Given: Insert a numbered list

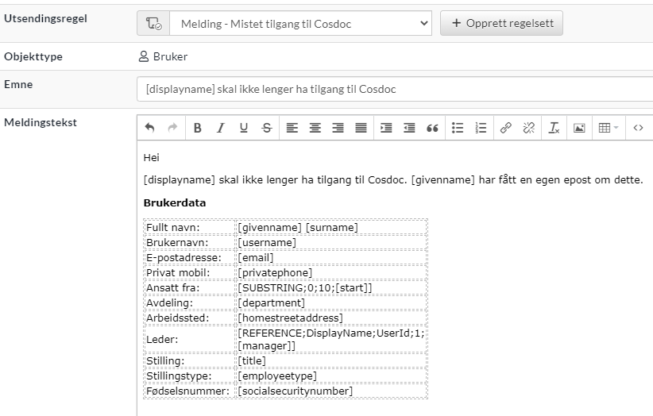Looking at the screenshot, I should [481, 128].
